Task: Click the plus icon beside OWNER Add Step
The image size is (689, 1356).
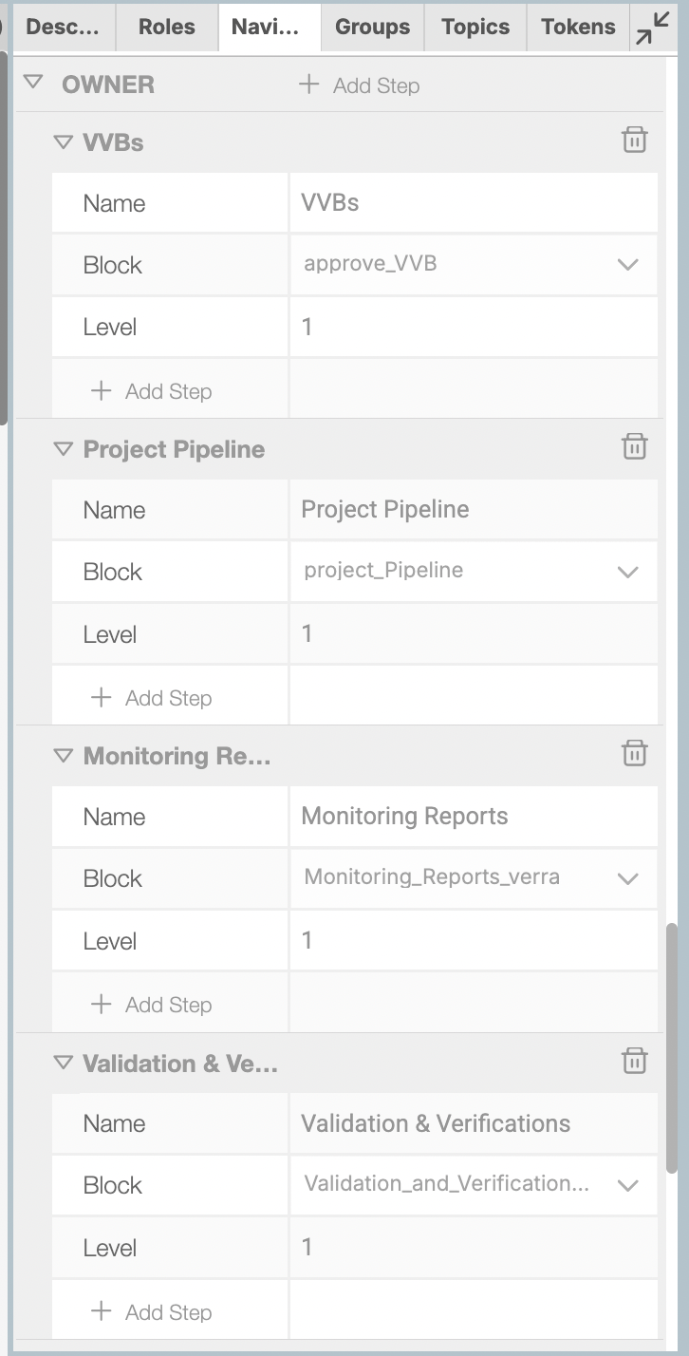Action: coord(308,85)
